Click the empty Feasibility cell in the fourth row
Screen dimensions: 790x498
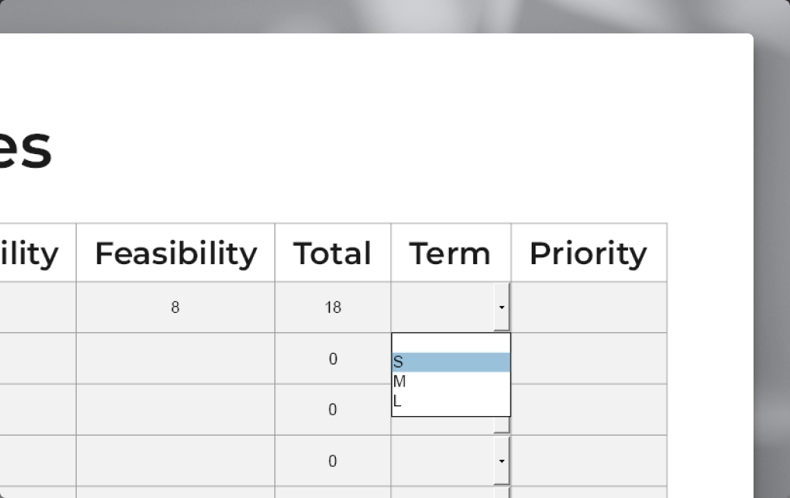click(x=175, y=461)
